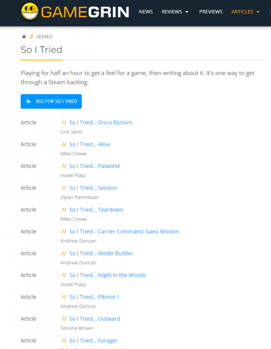This screenshot has height=349, width=271.
Task: Click the GameGrin smiley logo icon
Action: [29, 11]
